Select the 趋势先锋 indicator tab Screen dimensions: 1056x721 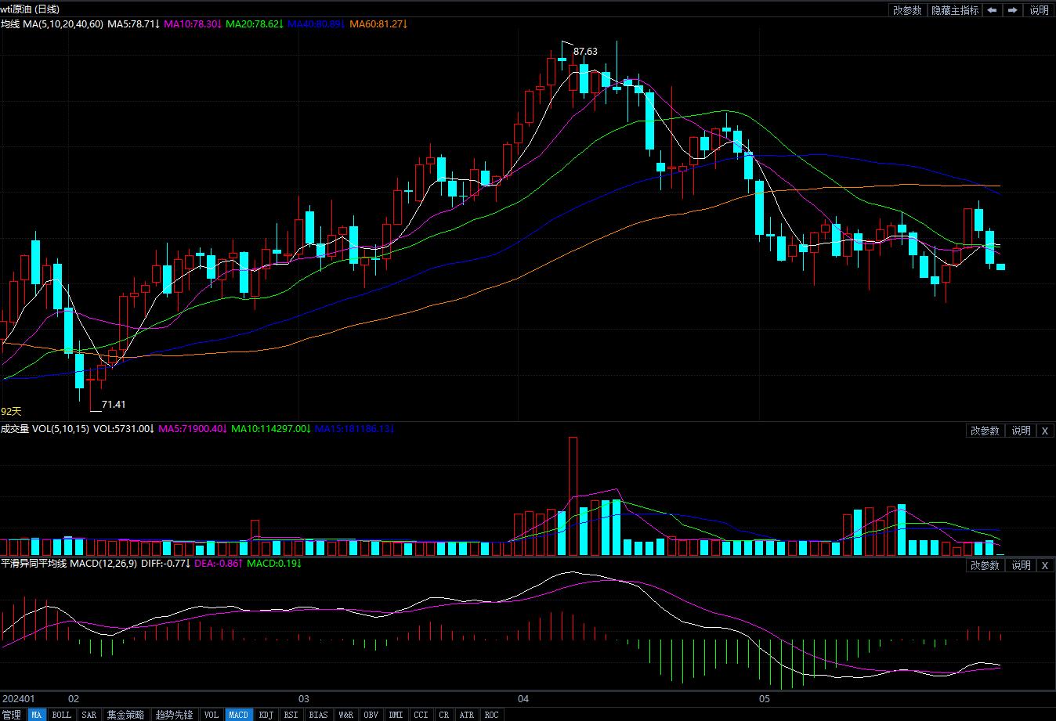tap(174, 715)
